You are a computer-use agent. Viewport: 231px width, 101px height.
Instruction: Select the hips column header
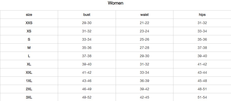[202, 15]
